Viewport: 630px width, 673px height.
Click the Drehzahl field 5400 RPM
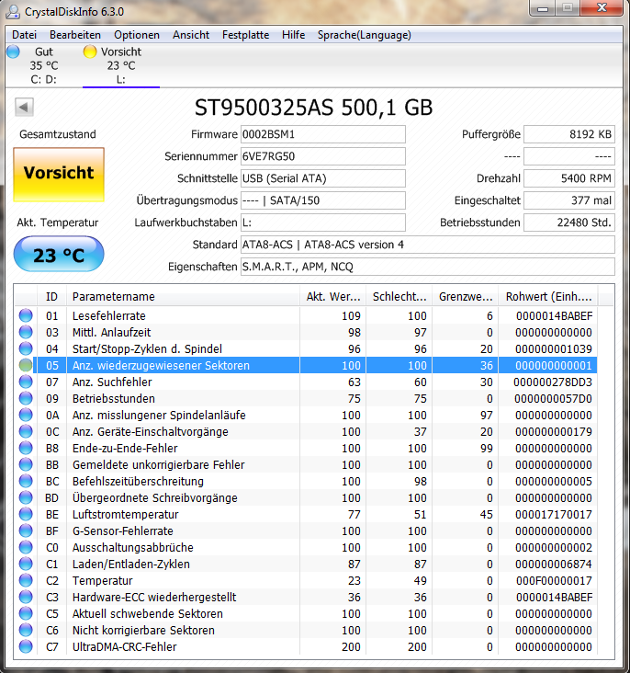pyautogui.click(x=569, y=178)
